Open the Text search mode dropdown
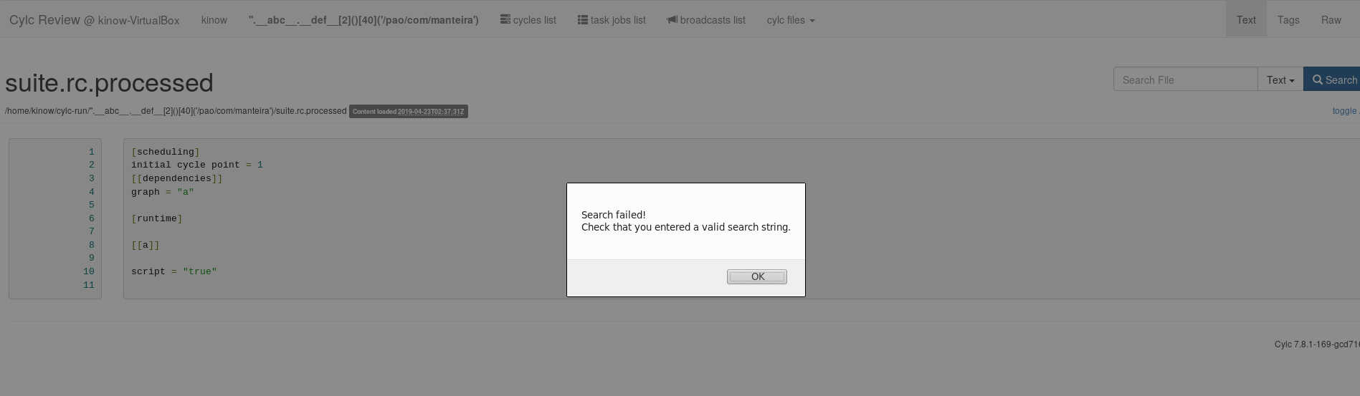The width and height of the screenshot is (1360, 396). [1280, 79]
